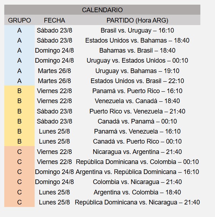215x217 pixels.
Task: Click the PARTIDO (Hora ARG) header
Action: click(137, 20)
